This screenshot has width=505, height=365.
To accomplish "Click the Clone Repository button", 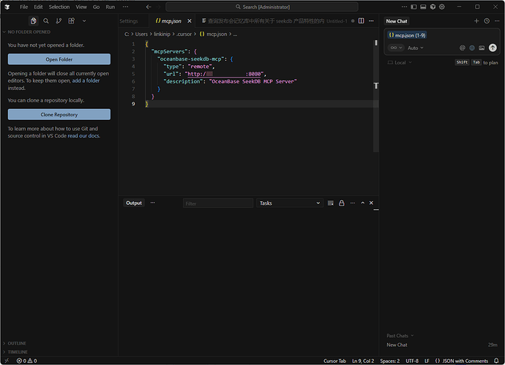I will [x=59, y=115].
